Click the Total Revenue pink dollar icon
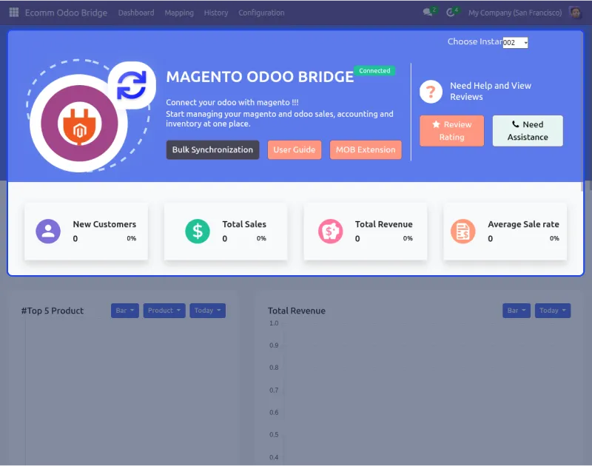 [330, 231]
